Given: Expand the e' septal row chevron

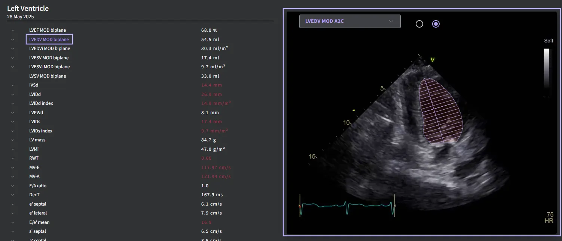Looking at the screenshot, I should click(13, 204).
